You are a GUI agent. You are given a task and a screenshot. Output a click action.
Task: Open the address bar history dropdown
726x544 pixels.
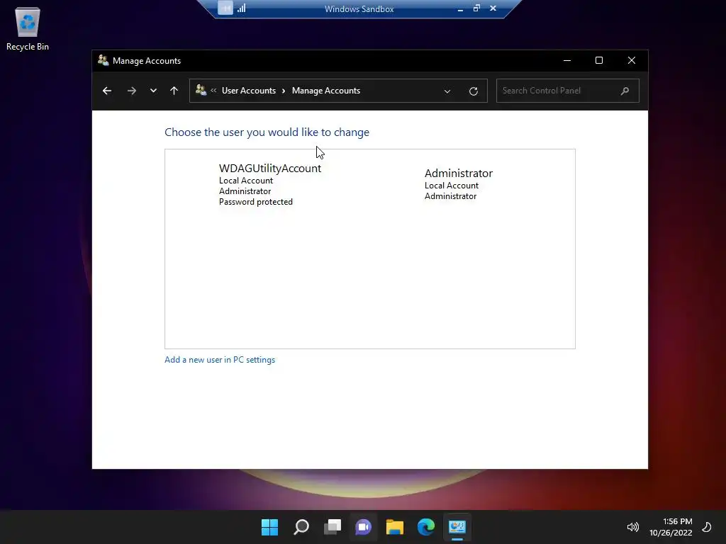pyautogui.click(x=447, y=91)
